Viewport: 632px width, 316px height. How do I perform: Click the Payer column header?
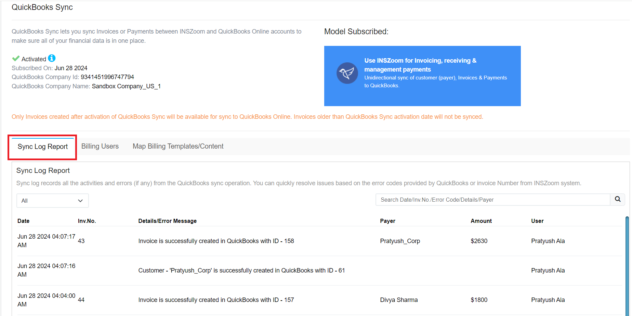(x=387, y=221)
